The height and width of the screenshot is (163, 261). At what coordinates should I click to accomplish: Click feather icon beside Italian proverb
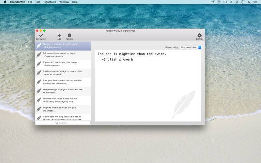tap(39, 64)
